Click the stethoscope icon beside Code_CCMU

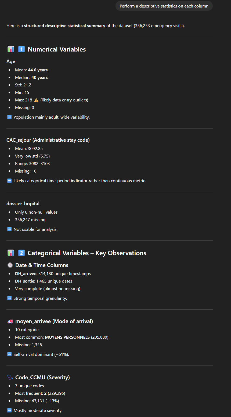10,378
